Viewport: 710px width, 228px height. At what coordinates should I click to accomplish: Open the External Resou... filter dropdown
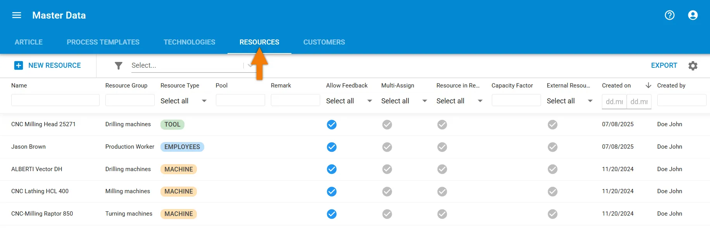tap(570, 101)
